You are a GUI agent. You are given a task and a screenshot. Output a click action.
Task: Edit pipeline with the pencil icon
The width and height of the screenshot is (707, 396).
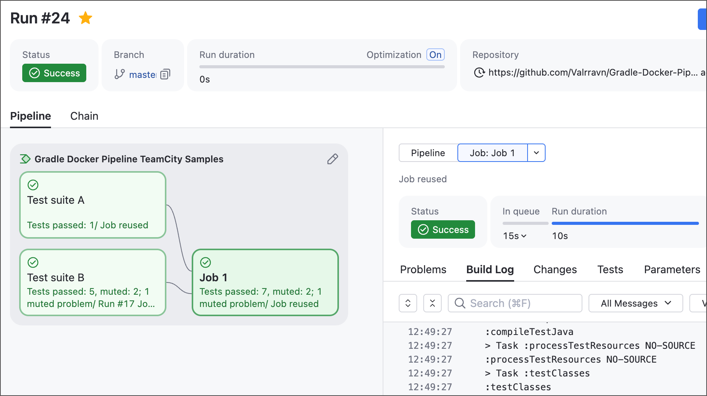point(332,159)
